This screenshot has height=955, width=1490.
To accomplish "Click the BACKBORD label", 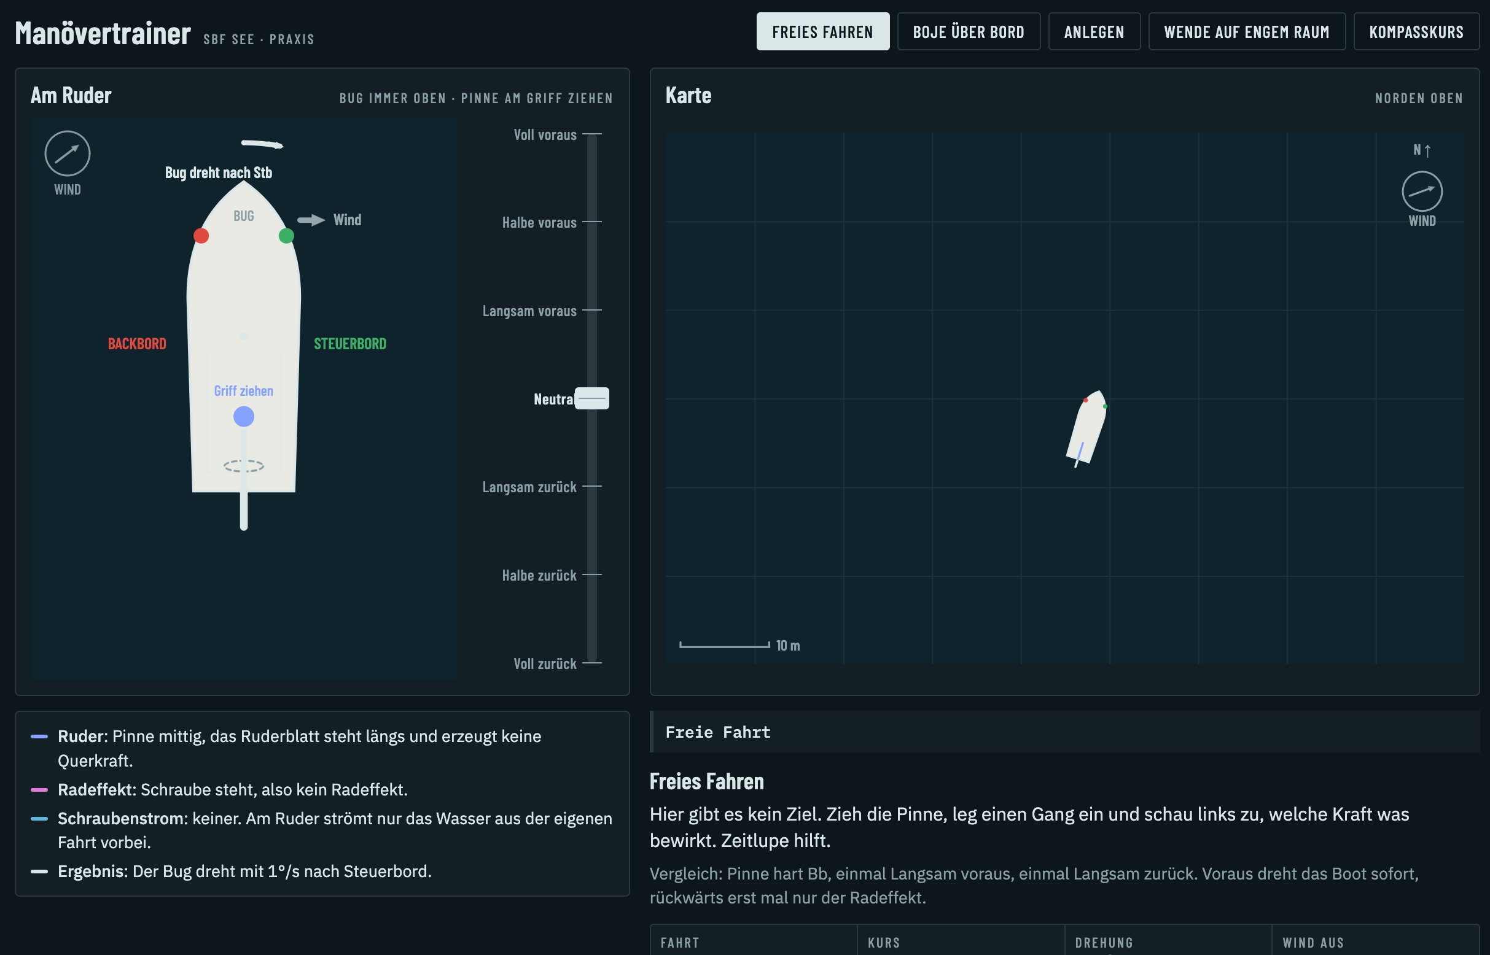I will (x=137, y=344).
